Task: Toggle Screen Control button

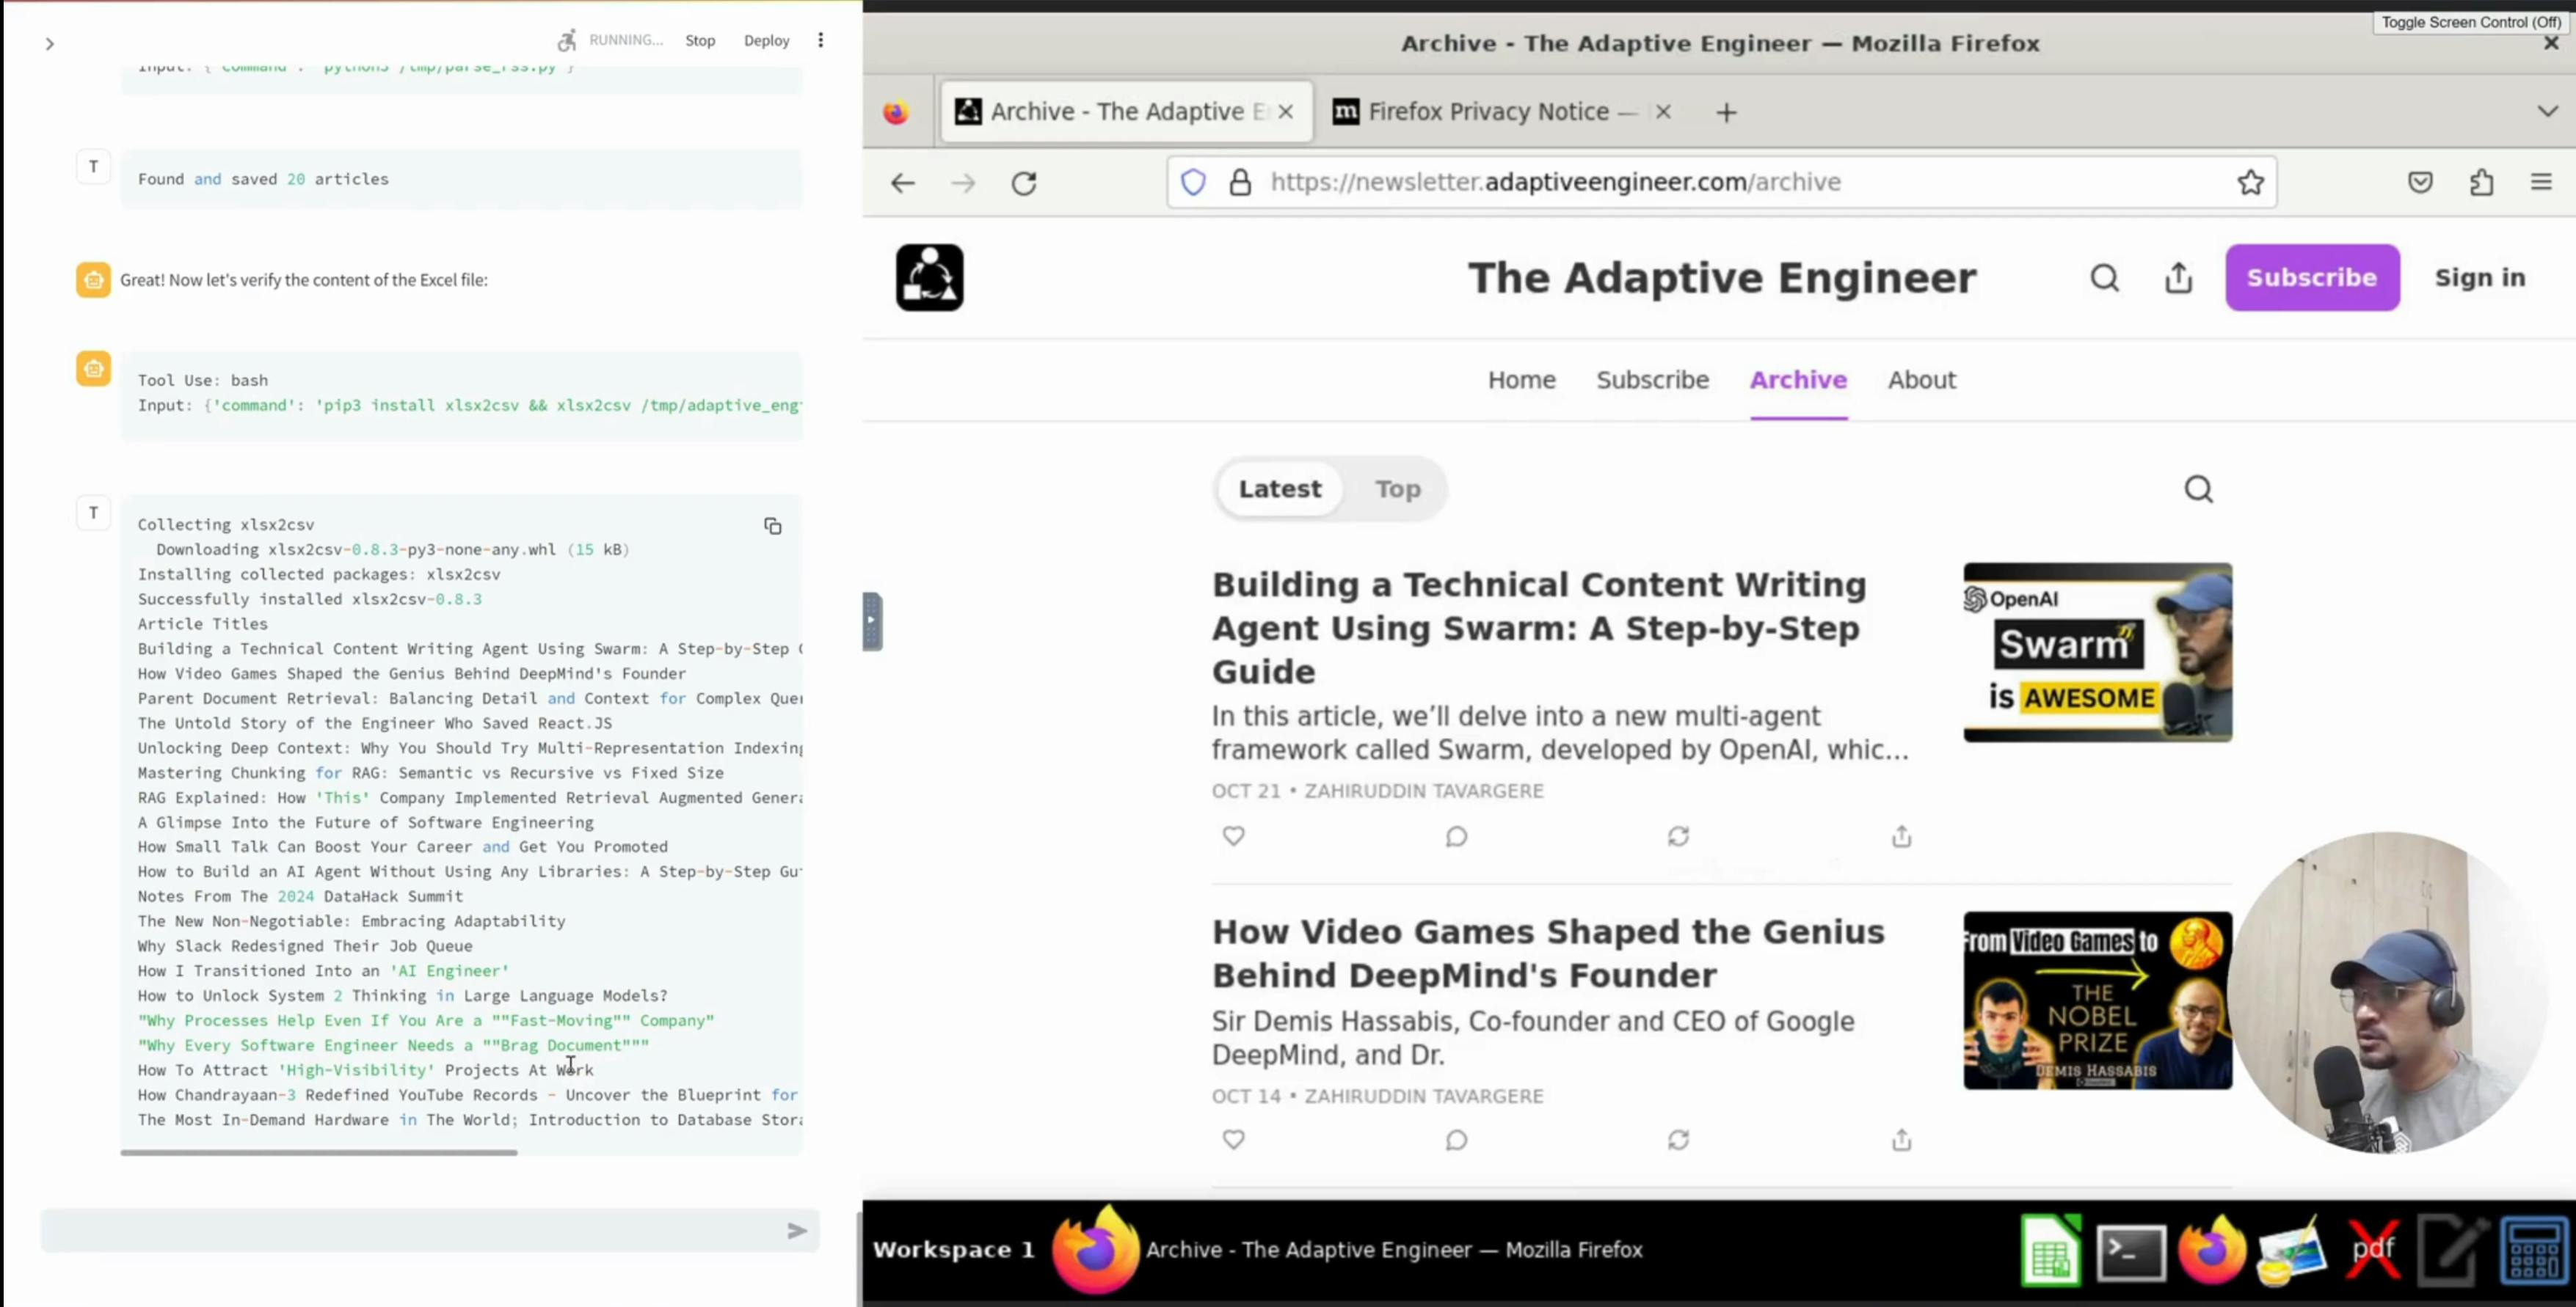Action: (2471, 22)
